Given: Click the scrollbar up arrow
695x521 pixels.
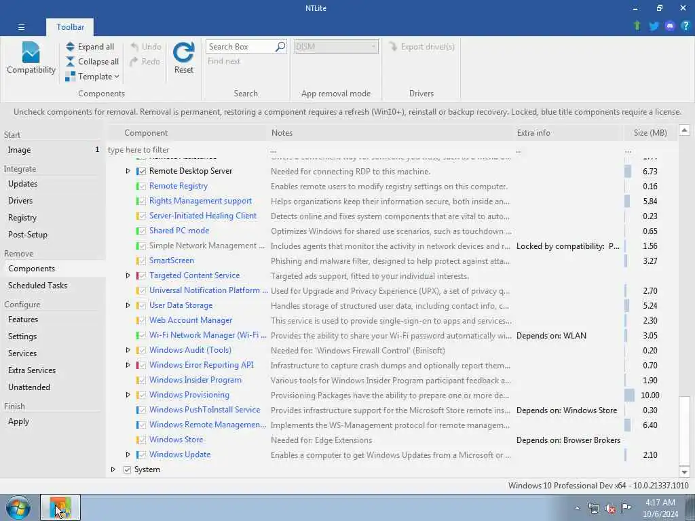Looking at the screenshot, I should 684,130.
